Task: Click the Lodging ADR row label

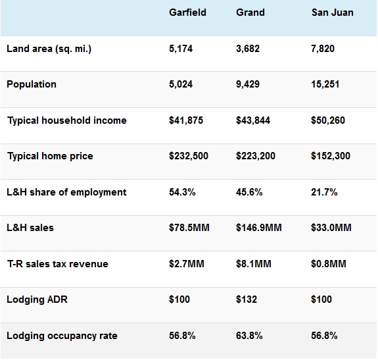Action: pyautogui.click(x=37, y=299)
